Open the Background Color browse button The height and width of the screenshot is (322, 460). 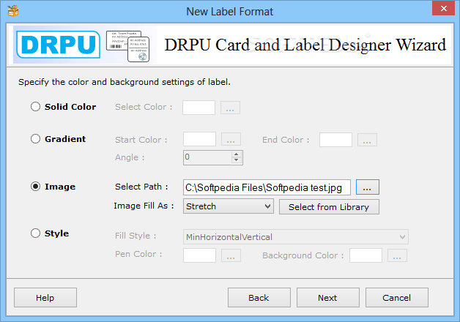point(397,255)
